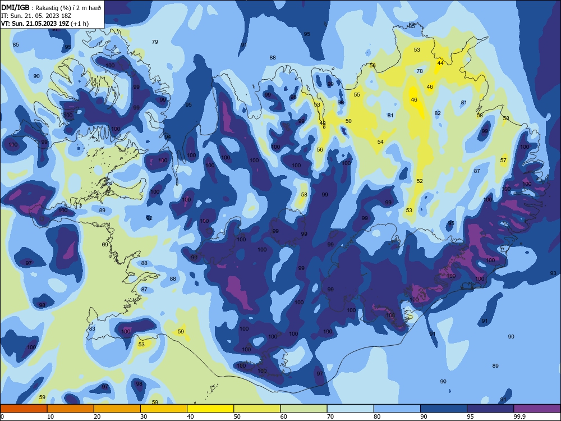Image resolution: width=561 pixels, height=421 pixels.
Task: Click the '94' humidity value on the map
Action: 168,137
